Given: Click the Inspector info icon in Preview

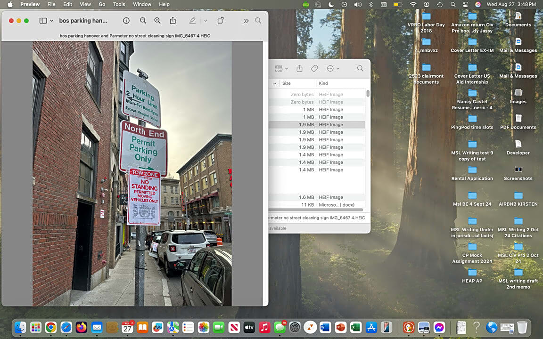Looking at the screenshot, I should [x=126, y=21].
